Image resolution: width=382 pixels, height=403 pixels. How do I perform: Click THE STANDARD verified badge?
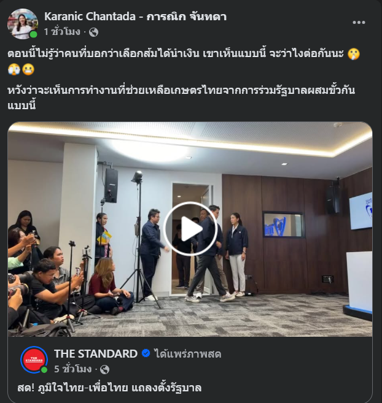(146, 354)
